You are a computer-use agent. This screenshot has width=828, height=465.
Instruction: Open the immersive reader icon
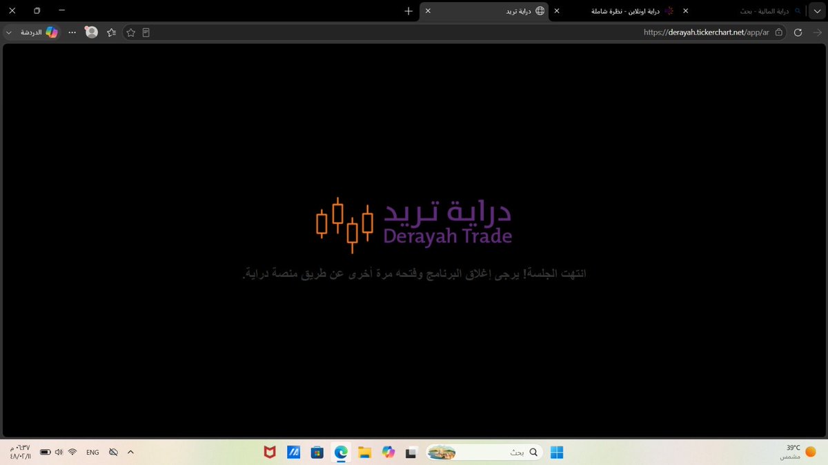(146, 32)
